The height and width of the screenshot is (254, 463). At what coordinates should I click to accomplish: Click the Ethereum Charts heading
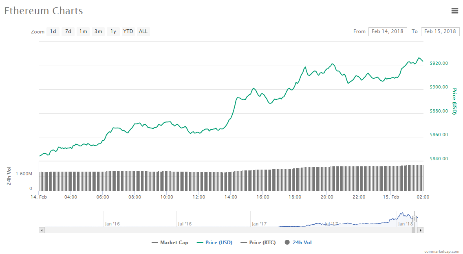point(43,11)
